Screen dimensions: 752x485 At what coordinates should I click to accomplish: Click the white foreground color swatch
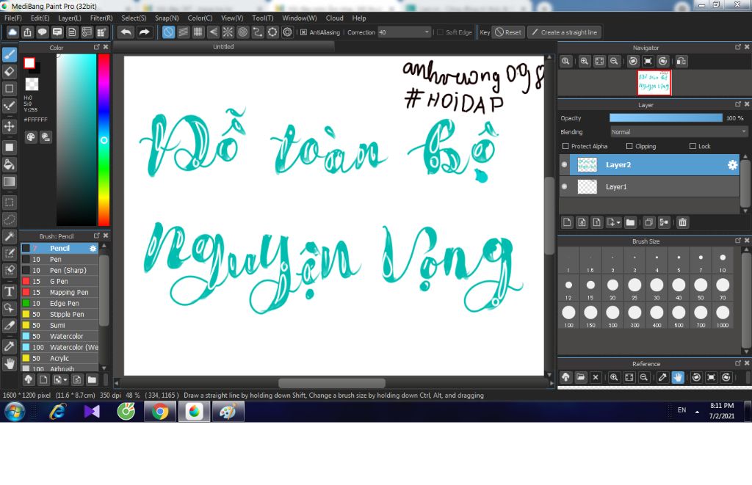pos(29,63)
